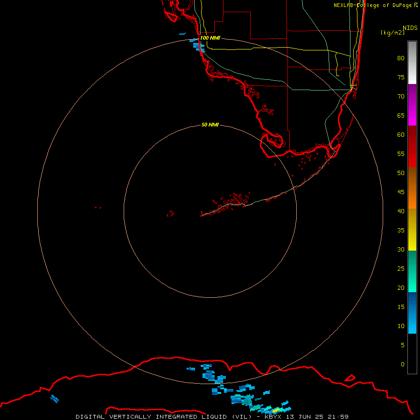This screenshot has width=420, height=420.
Task: Click the 21:59 timestamp in caption
Action: coord(339,417)
